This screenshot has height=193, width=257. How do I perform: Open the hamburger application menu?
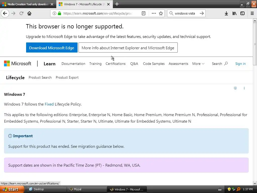[252, 14]
